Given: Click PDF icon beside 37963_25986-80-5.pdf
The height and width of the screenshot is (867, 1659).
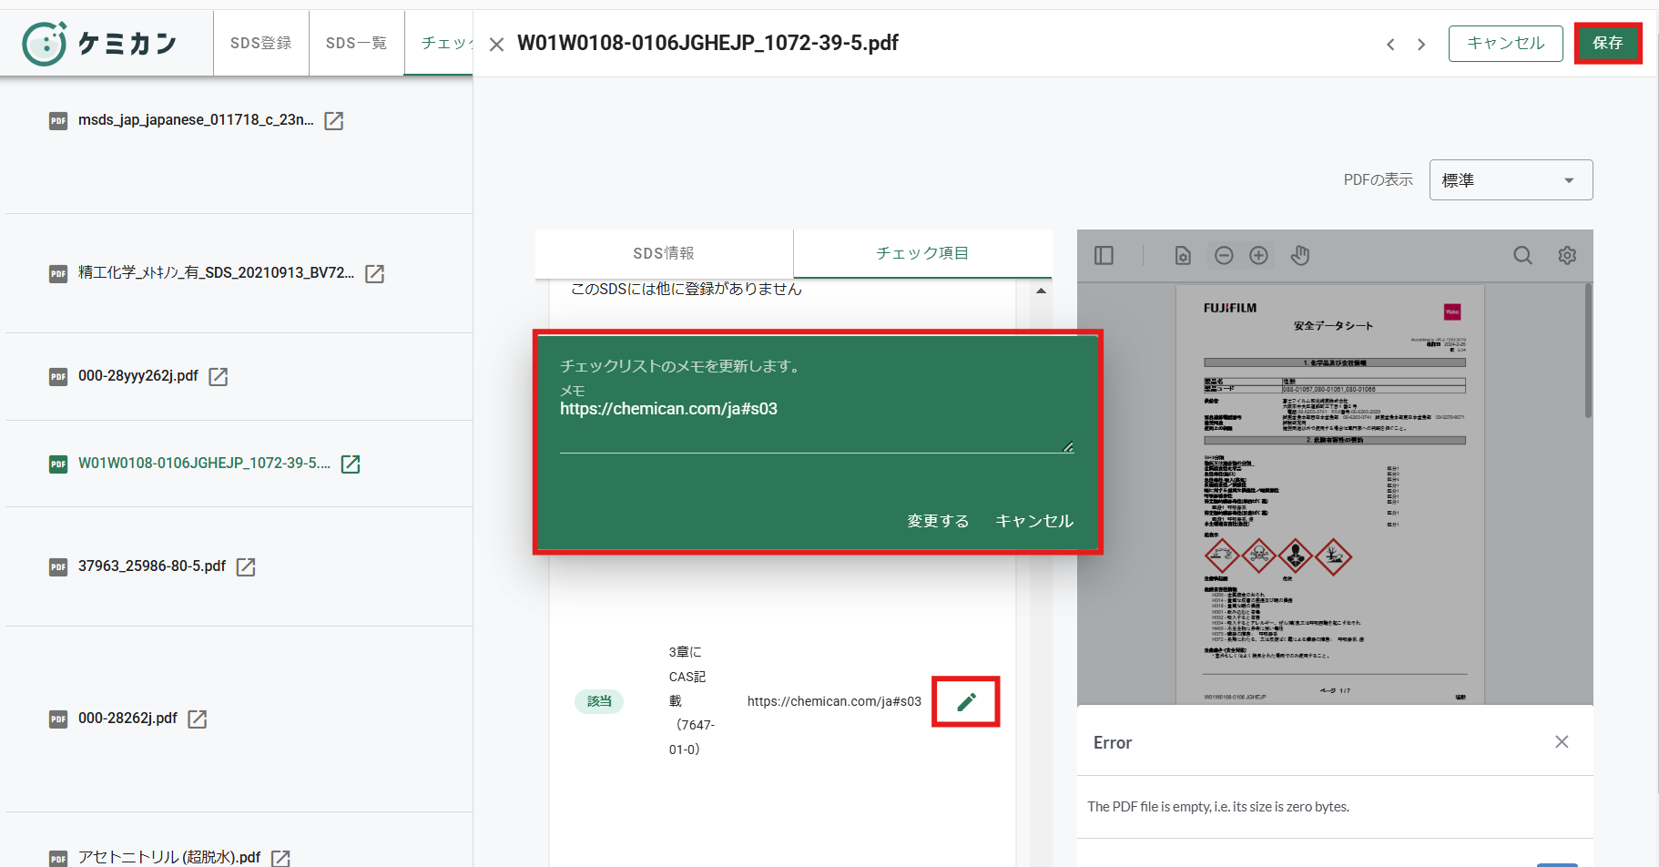Looking at the screenshot, I should pyautogui.click(x=58, y=567).
